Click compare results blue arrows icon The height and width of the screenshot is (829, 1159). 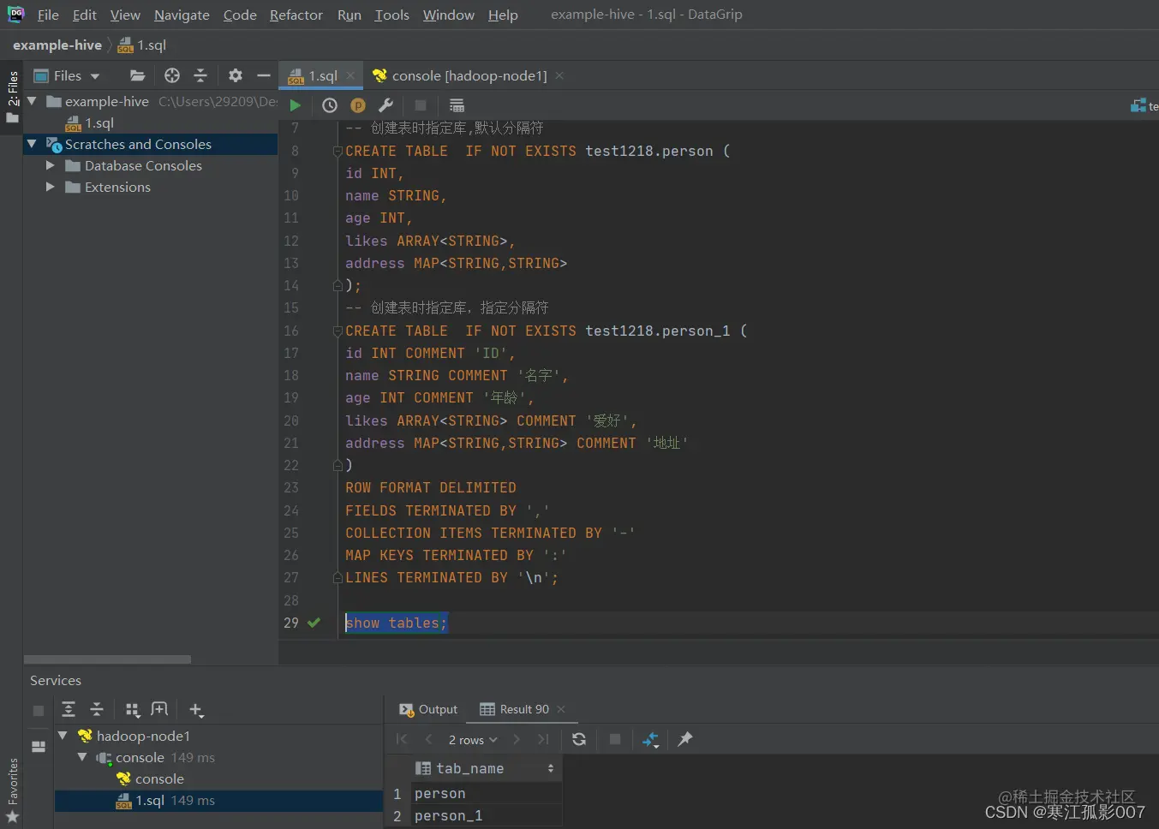650,740
